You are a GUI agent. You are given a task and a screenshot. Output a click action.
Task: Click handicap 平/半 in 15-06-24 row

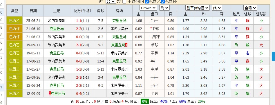(155, 85)
